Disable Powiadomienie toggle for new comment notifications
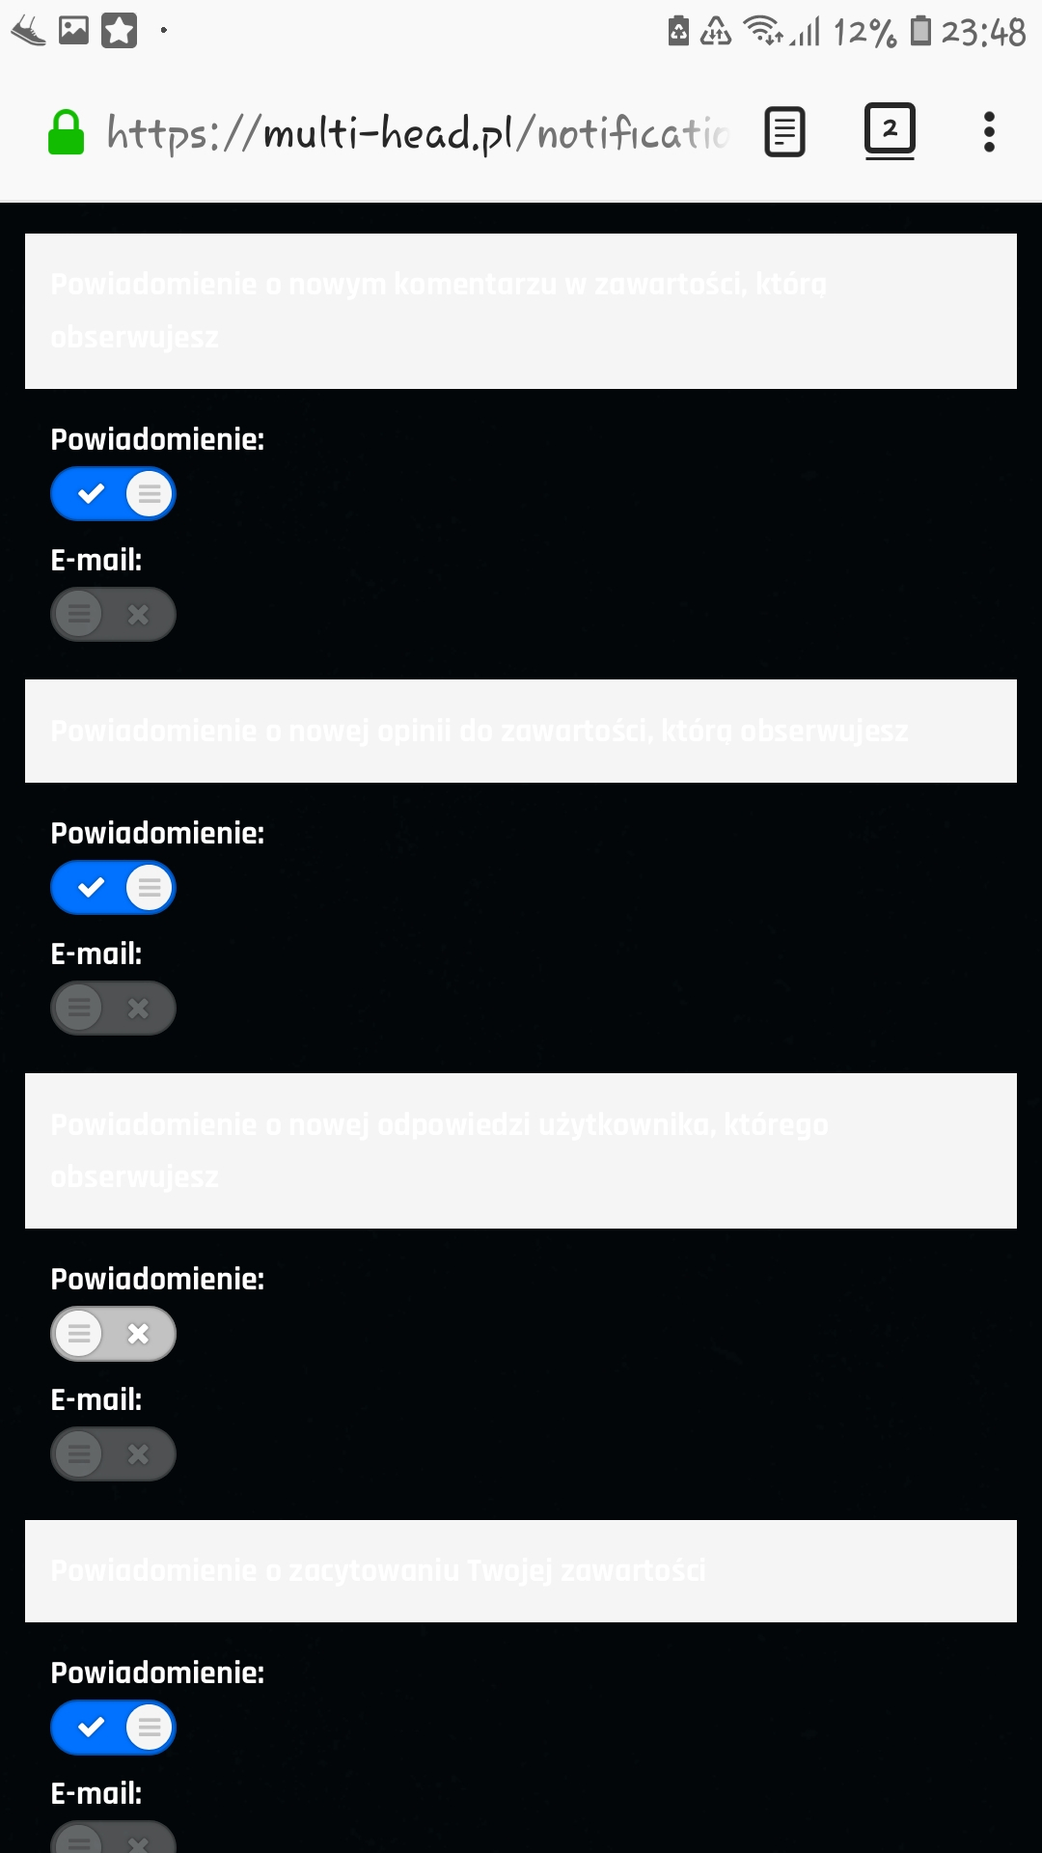The image size is (1042, 1853). click(x=113, y=494)
